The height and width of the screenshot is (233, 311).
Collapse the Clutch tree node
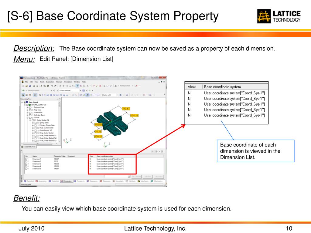click(28, 118)
